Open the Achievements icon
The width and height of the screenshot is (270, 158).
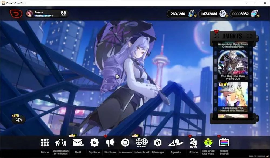[x=125, y=143]
